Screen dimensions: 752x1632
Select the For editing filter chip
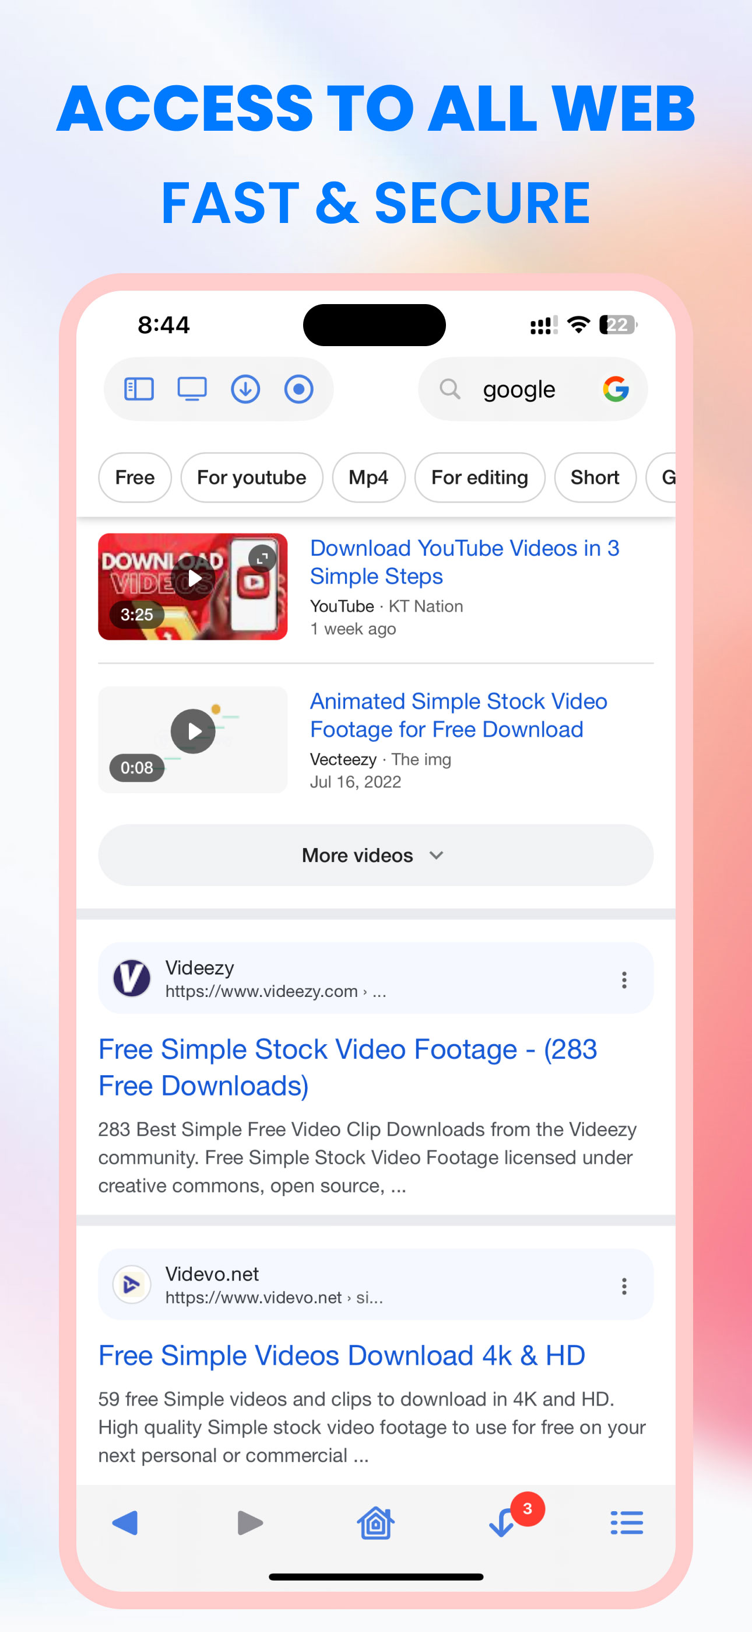pos(479,477)
